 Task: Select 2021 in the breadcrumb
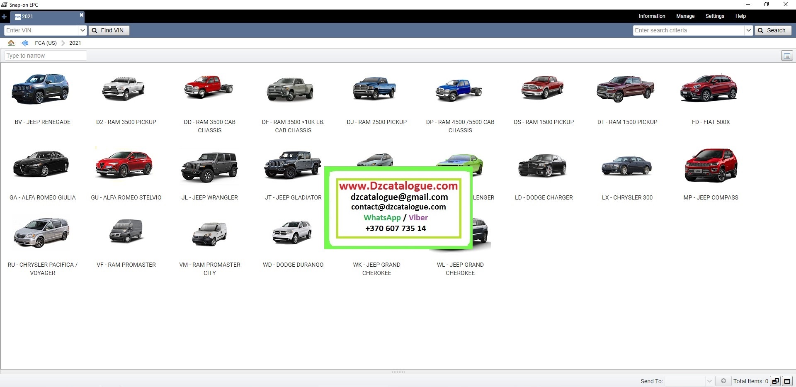pyautogui.click(x=75, y=43)
